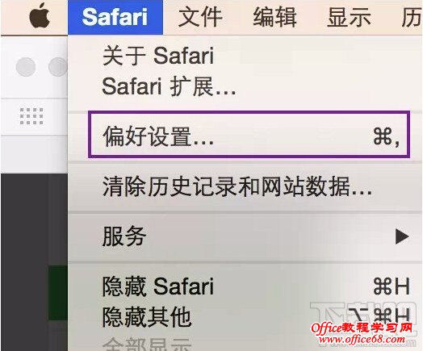Screen dimensions: 423x351
Task: Click the second gray window control circle
Action: 58,67
